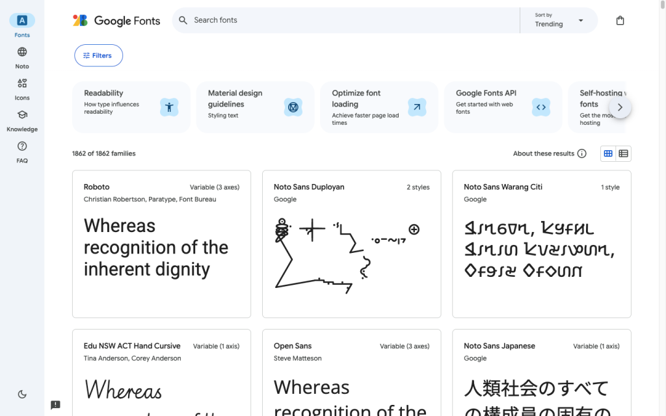Click the Google Fonts logo
The image size is (666, 416).
click(116, 20)
